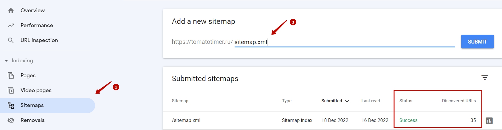Open the filter icon in Submitted sitemaps
The height and width of the screenshot is (130, 502).
[485, 78]
